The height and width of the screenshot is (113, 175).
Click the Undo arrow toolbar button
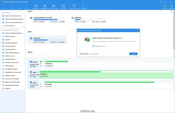coord(20,7)
